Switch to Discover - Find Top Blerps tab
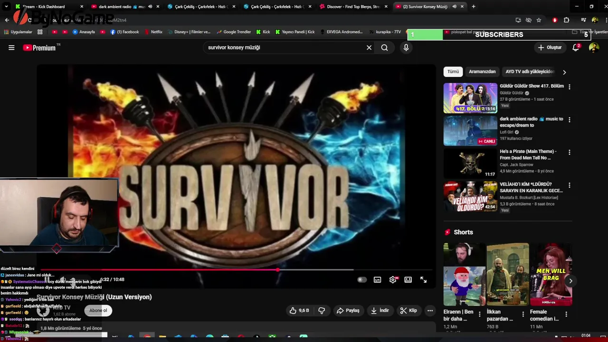 coord(353,7)
